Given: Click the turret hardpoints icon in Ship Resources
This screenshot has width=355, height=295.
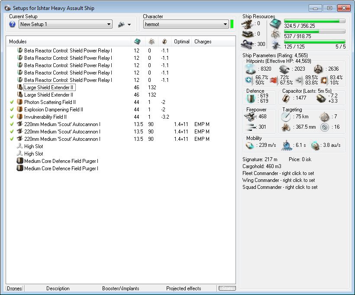Looking at the screenshot, I should pos(247,24).
